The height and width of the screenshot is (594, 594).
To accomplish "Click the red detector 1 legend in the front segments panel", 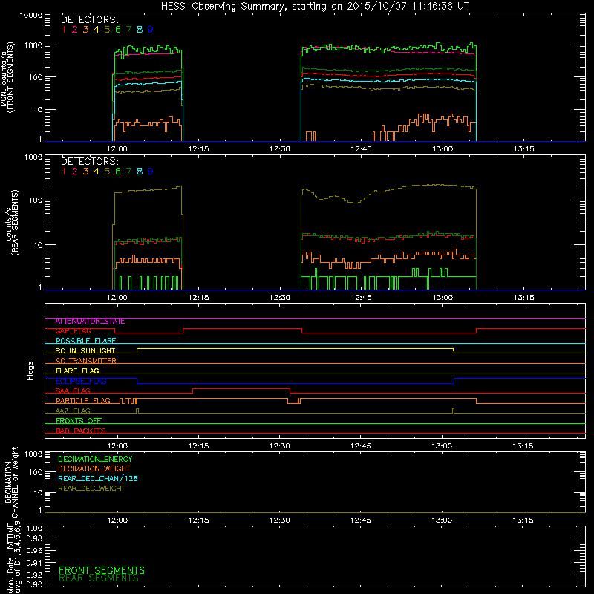I will tap(64, 29).
